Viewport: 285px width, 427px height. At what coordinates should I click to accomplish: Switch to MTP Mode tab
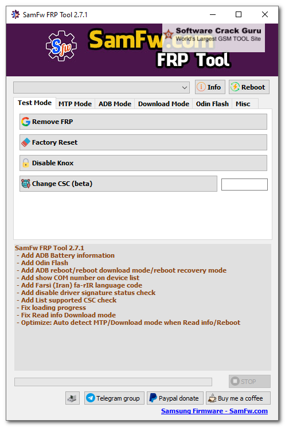[x=75, y=104]
